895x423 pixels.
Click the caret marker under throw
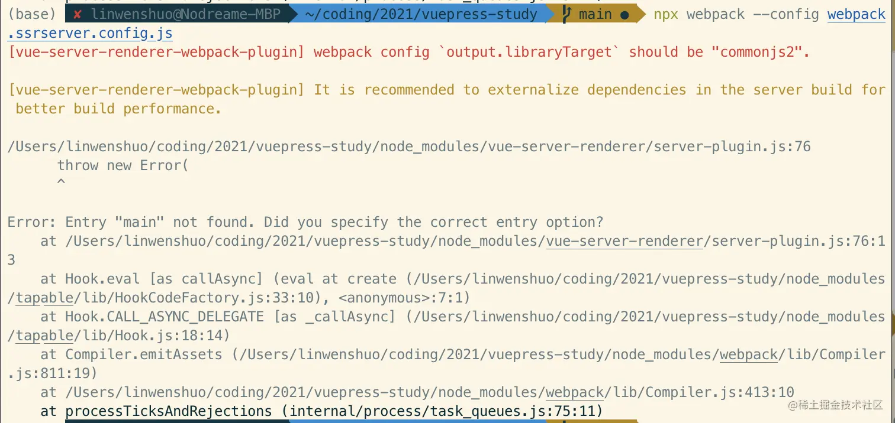coord(61,183)
